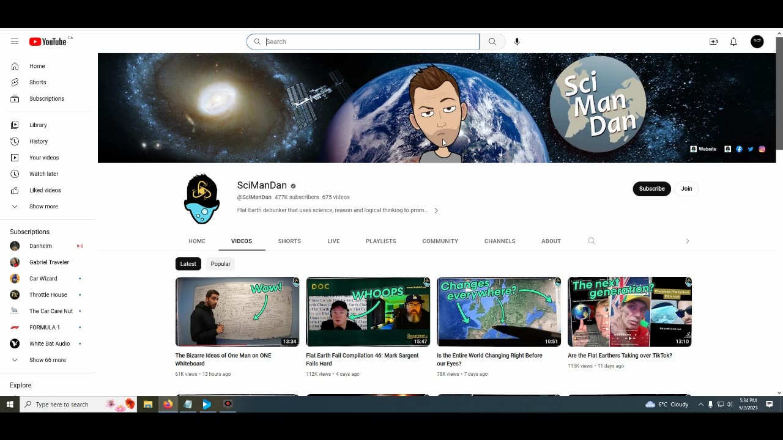
Task: Click the magnifier search button
Action: (x=492, y=42)
